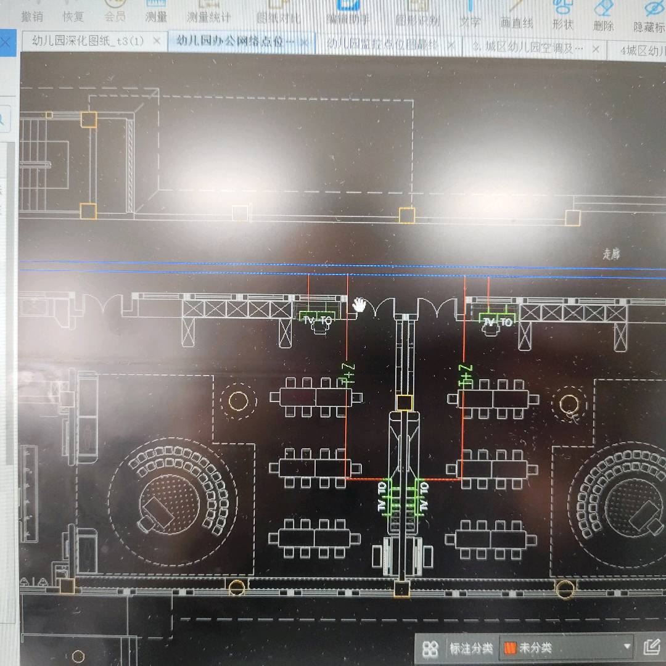Screen dimensions: 666x666
Task: Activate the 删除 eraser tool
Action: [604, 17]
